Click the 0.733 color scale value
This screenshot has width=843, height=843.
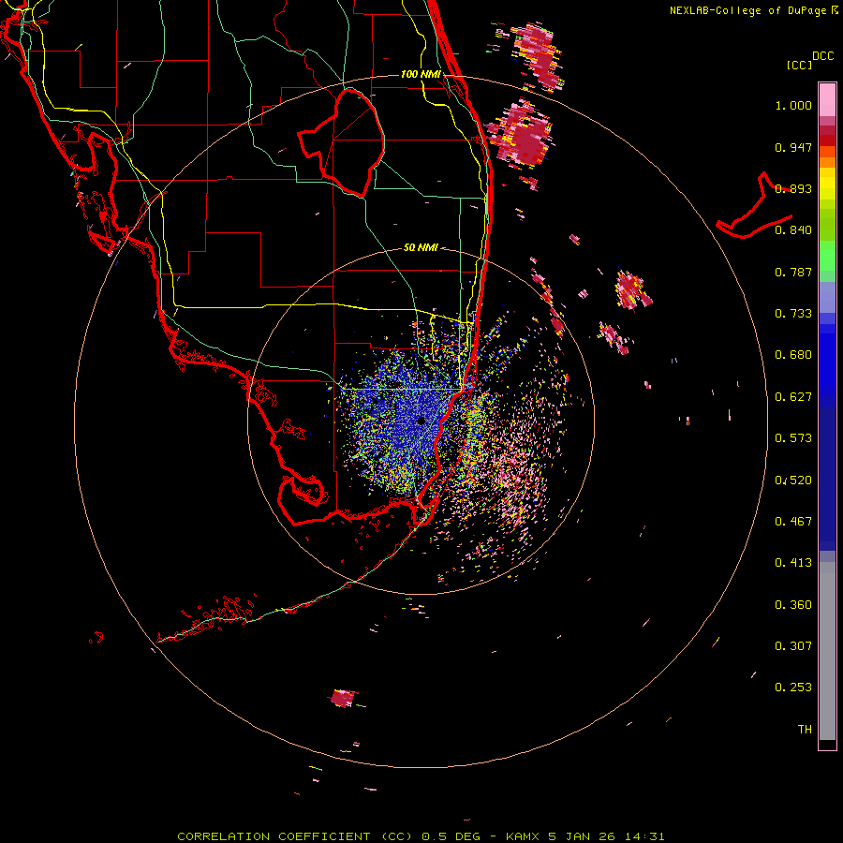click(793, 314)
